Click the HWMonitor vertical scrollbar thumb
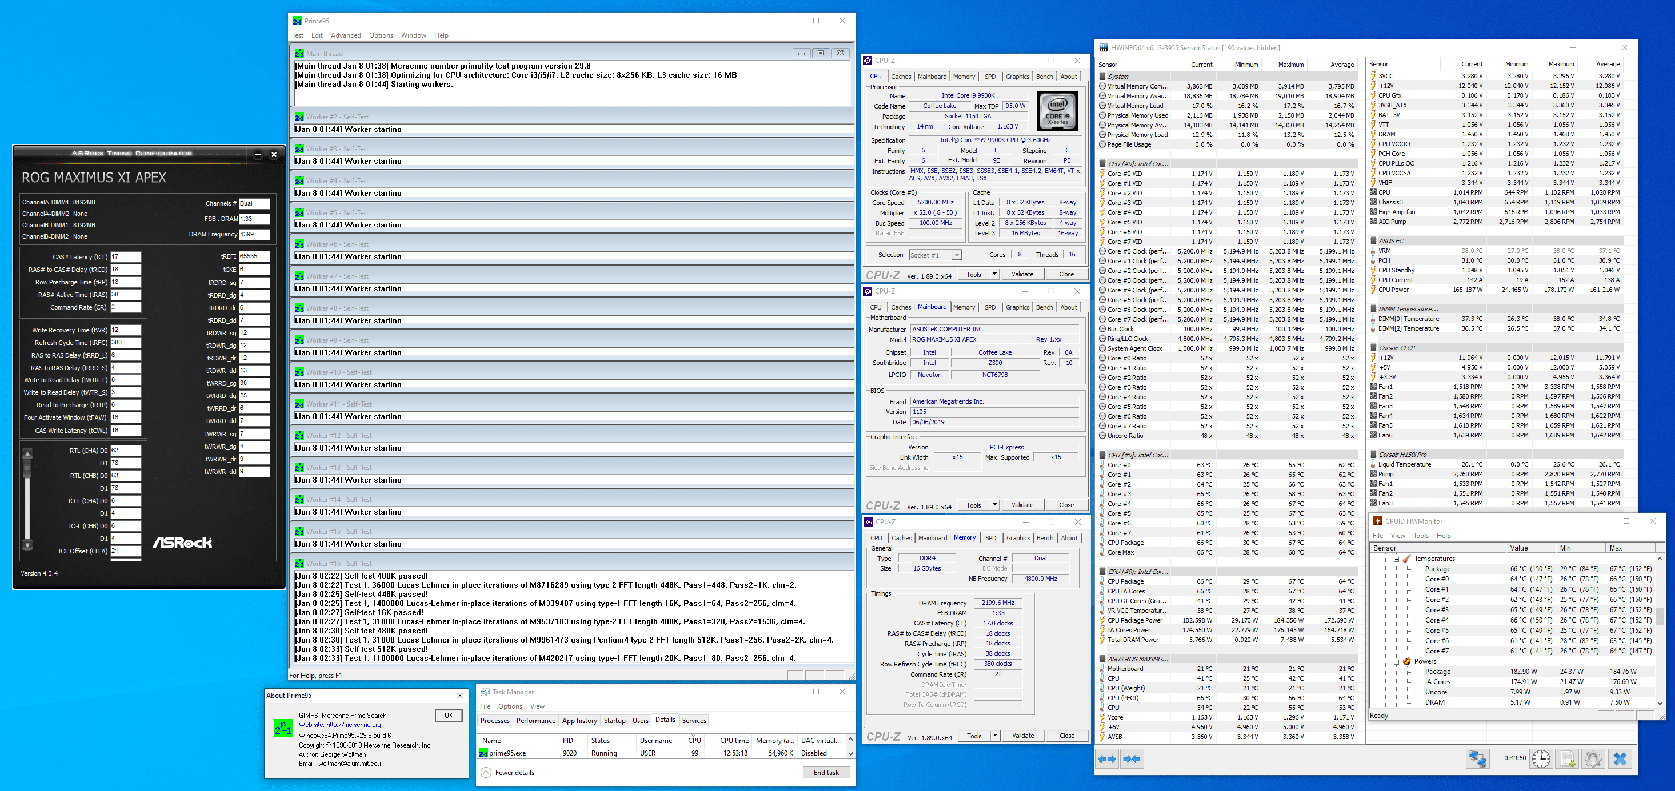The height and width of the screenshot is (791, 1675). click(1660, 616)
